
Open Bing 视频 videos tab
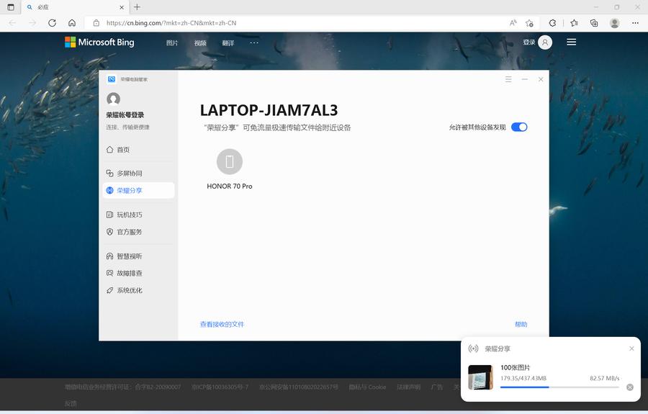click(x=200, y=43)
